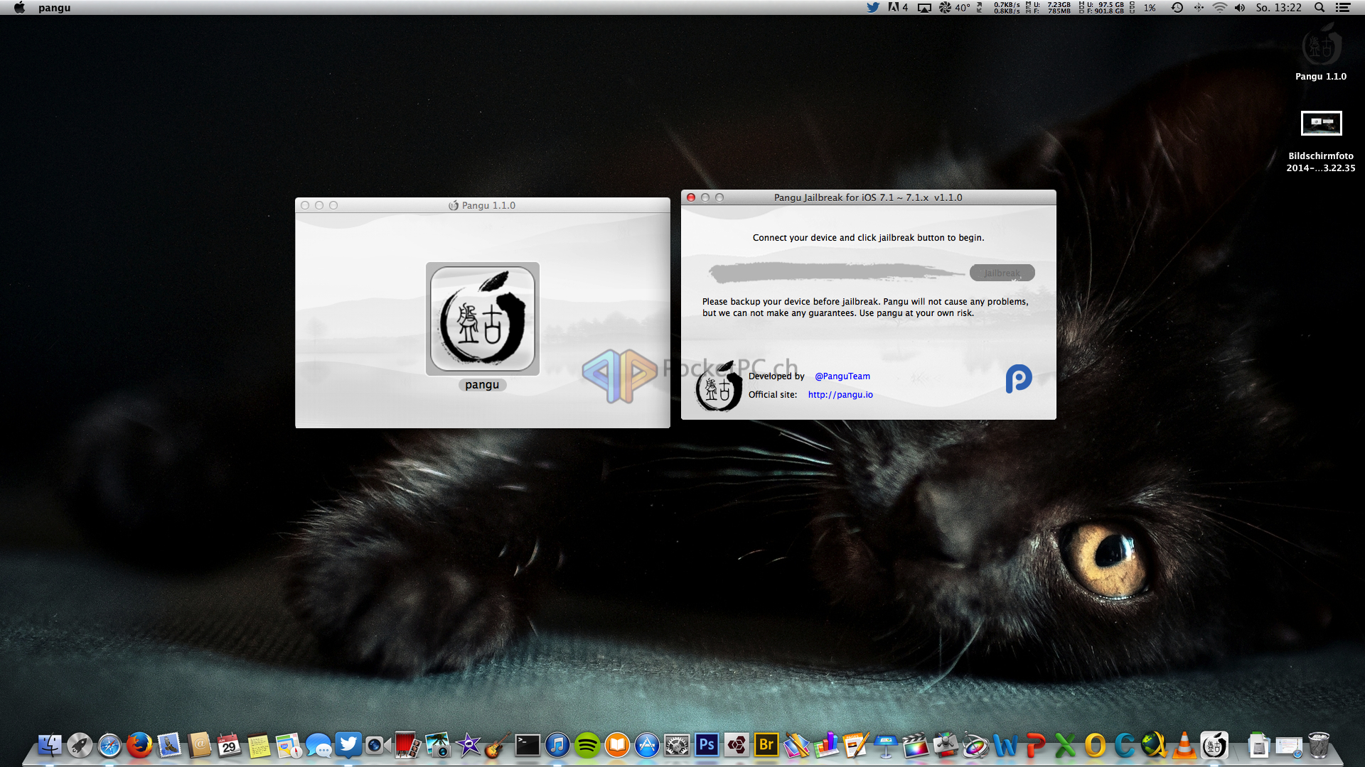Image resolution: width=1365 pixels, height=767 pixels.
Task: Open Microsoft PowerPoint P icon in Dock
Action: [1035, 745]
